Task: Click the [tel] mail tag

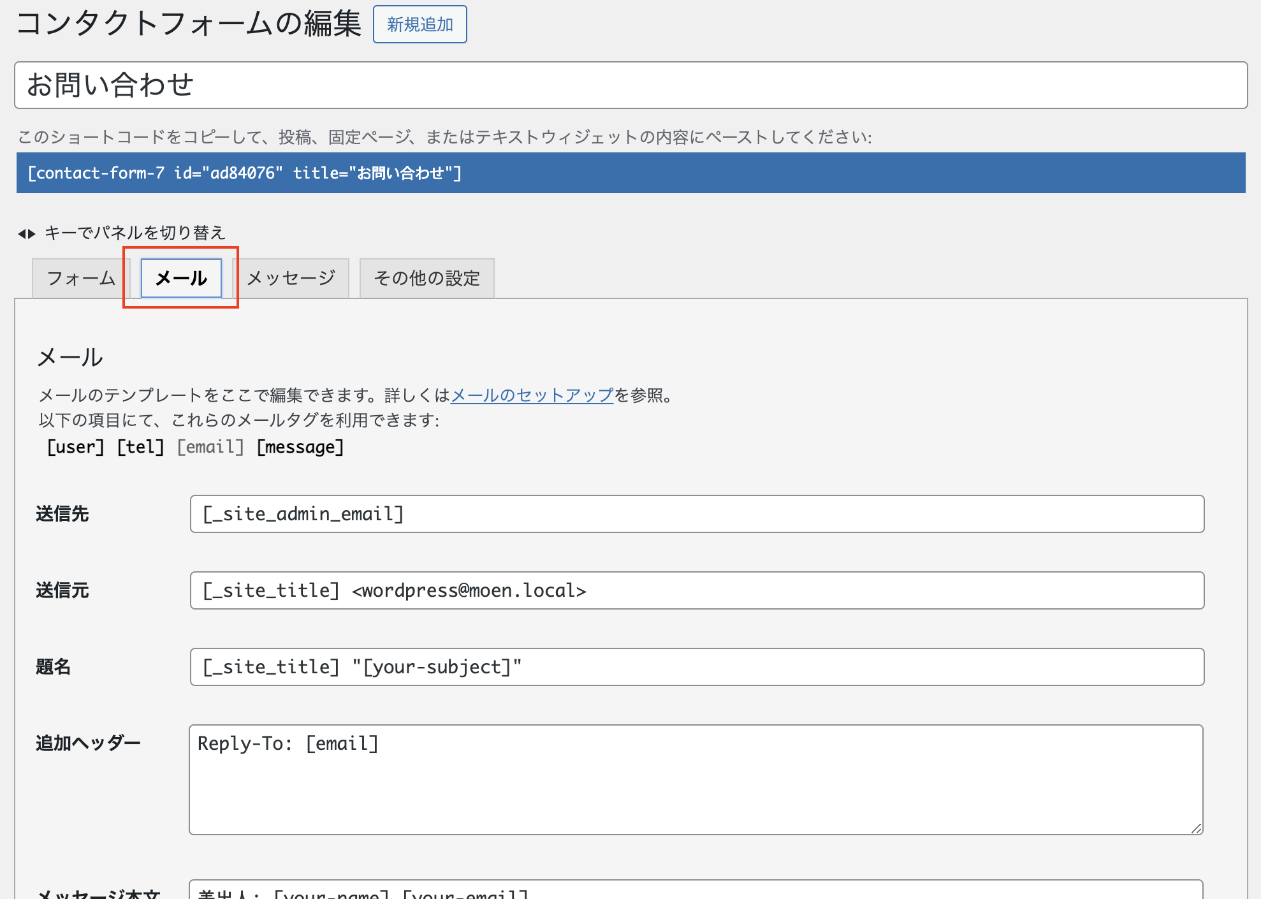Action: 140,447
